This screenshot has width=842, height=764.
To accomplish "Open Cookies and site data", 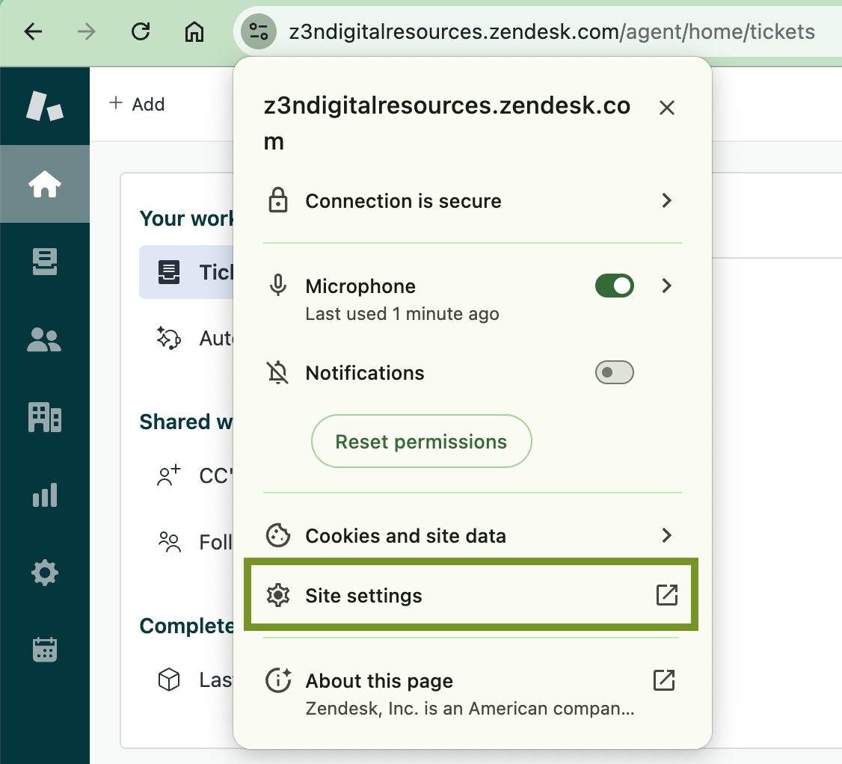I will click(473, 535).
